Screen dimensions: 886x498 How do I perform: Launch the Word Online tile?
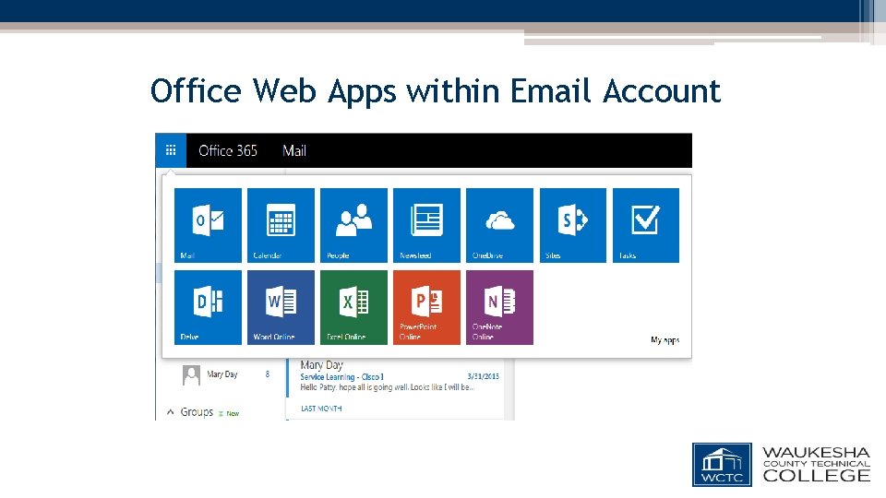(281, 307)
